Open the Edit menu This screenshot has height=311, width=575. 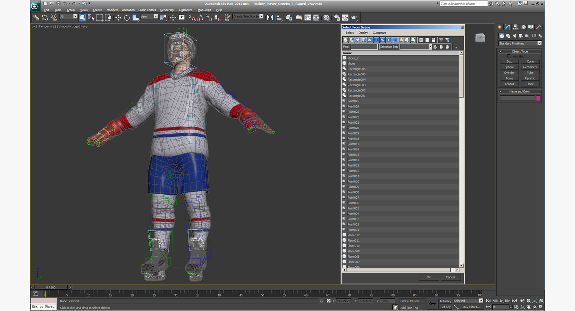click(46, 10)
